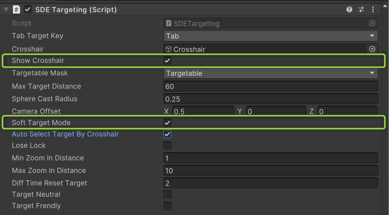The height and width of the screenshot is (215, 389).
Task: Open the component help reference icon
Action: pyautogui.click(x=349, y=9)
